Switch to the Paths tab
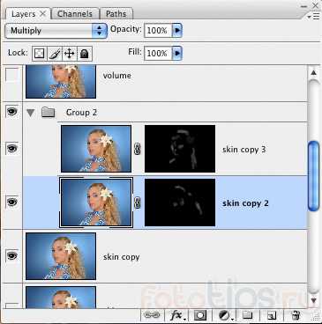 (x=116, y=14)
